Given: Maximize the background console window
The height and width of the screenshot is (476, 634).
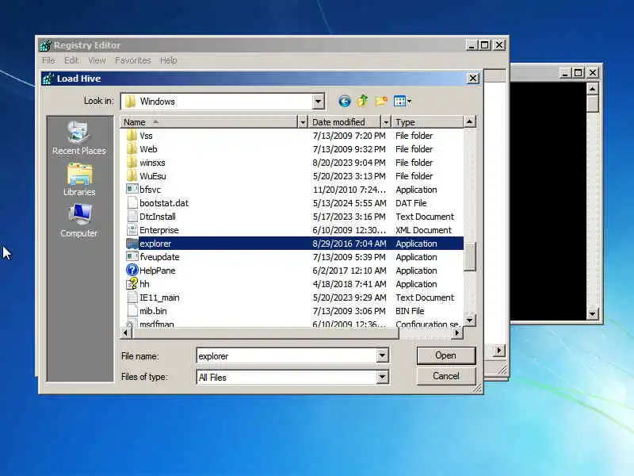Looking at the screenshot, I should [579, 72].
